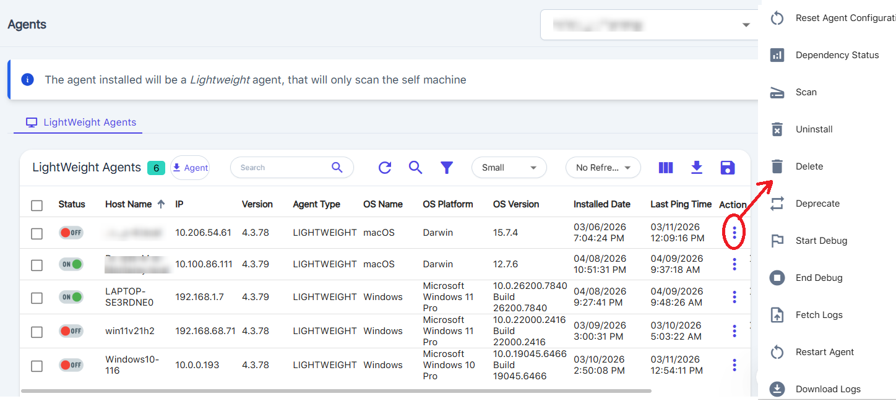
Task: Open actions menu for win11v21h2 row
Action: point(734,331)
